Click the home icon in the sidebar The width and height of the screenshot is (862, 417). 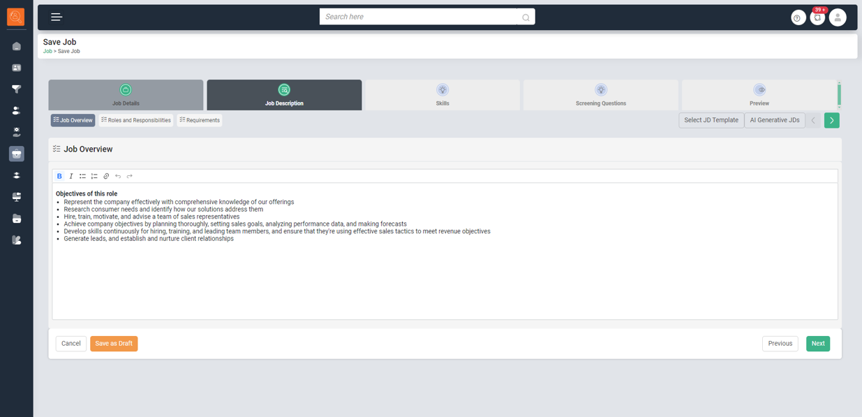pyautogui.click(x=17, y=46)
